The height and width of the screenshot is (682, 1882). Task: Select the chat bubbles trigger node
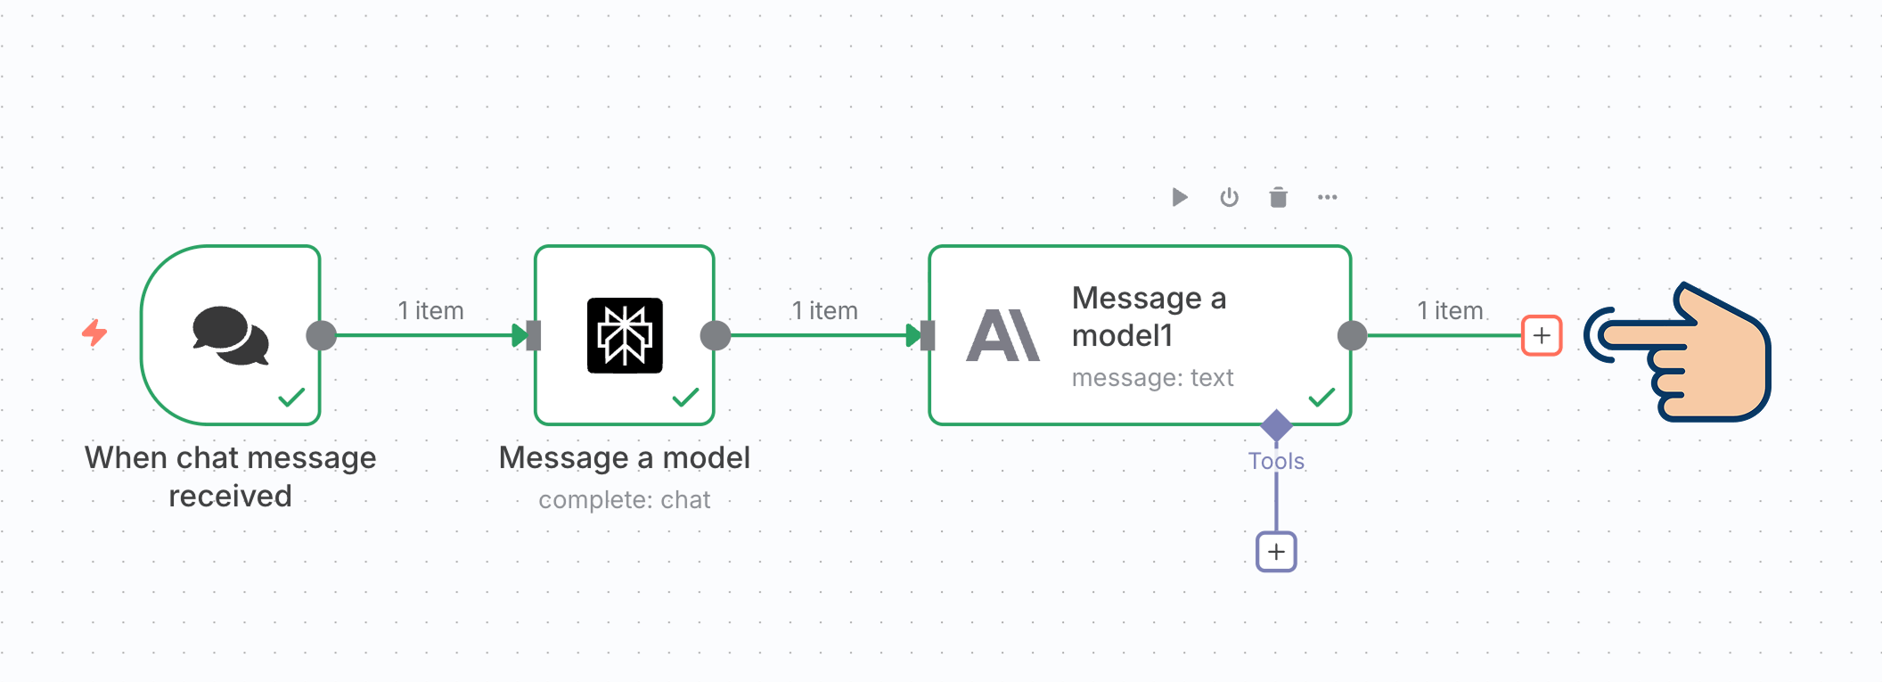[x=230, y=335]
